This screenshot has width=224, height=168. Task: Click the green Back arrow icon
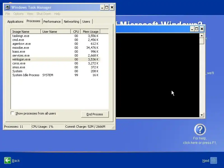[8, 160]
